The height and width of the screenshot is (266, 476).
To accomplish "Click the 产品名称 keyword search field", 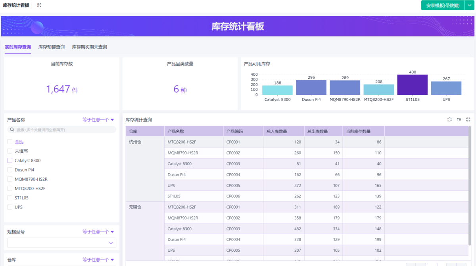I will click(x=63, y=130).
